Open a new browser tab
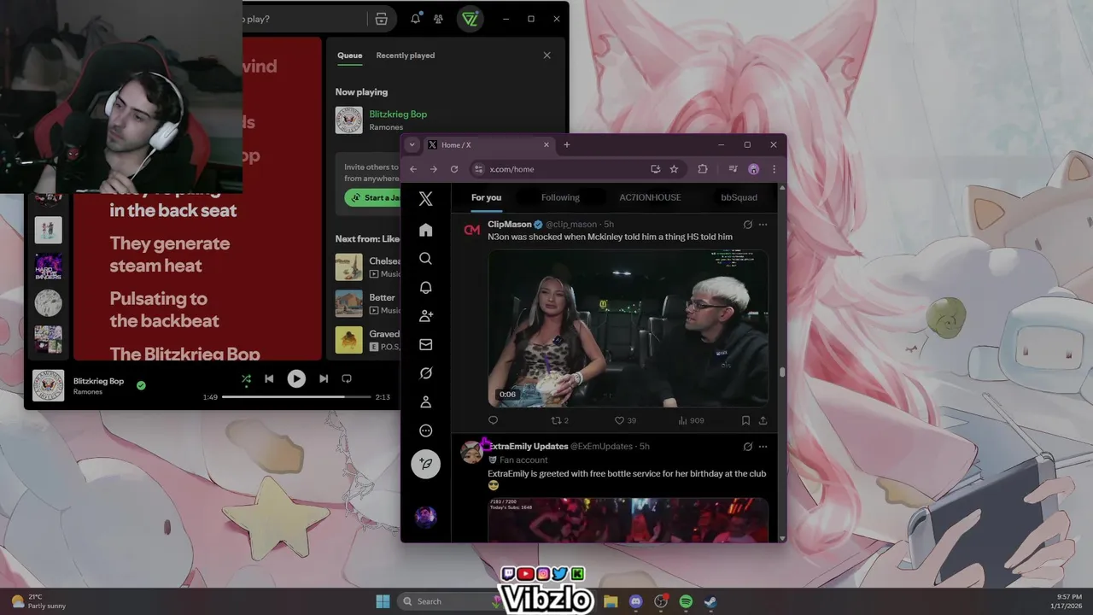This screenshot has height=615, width=1093. pos(566,145)
